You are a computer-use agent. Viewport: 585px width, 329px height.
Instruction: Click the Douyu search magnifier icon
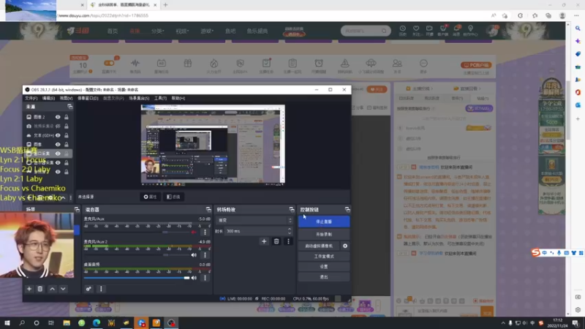pyautogui.click(x=384, y=31)
